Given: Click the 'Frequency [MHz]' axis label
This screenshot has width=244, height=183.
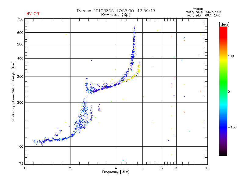Looking at the screenshot, I should coord(116,172).
